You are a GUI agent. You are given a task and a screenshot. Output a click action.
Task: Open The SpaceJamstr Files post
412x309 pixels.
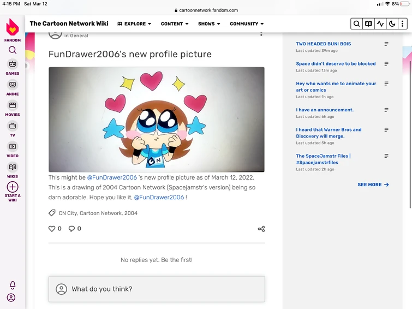click(324, 159)
